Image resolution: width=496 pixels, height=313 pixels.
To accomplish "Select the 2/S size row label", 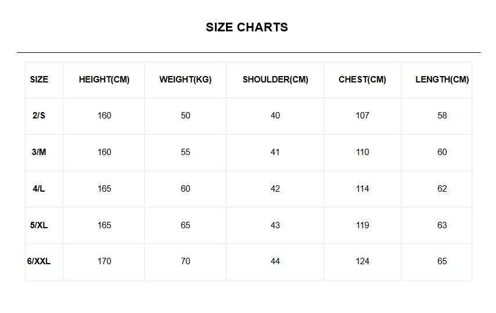I will point(39,116).
